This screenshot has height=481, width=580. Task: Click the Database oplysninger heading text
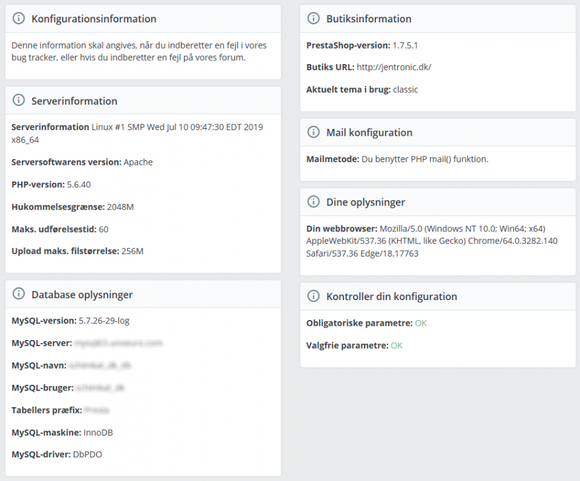82,295
